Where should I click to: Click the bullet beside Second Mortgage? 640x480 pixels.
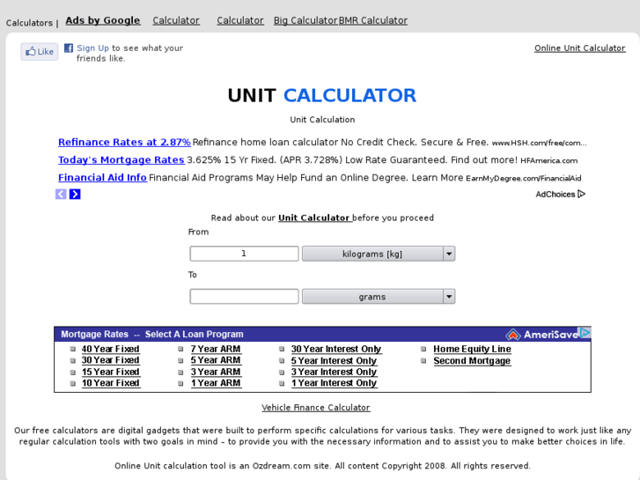point(423,361)
